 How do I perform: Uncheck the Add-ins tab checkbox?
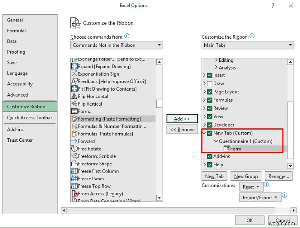click(209, 156)
